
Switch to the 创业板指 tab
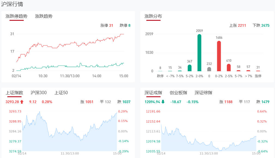[x=178, y=93]
